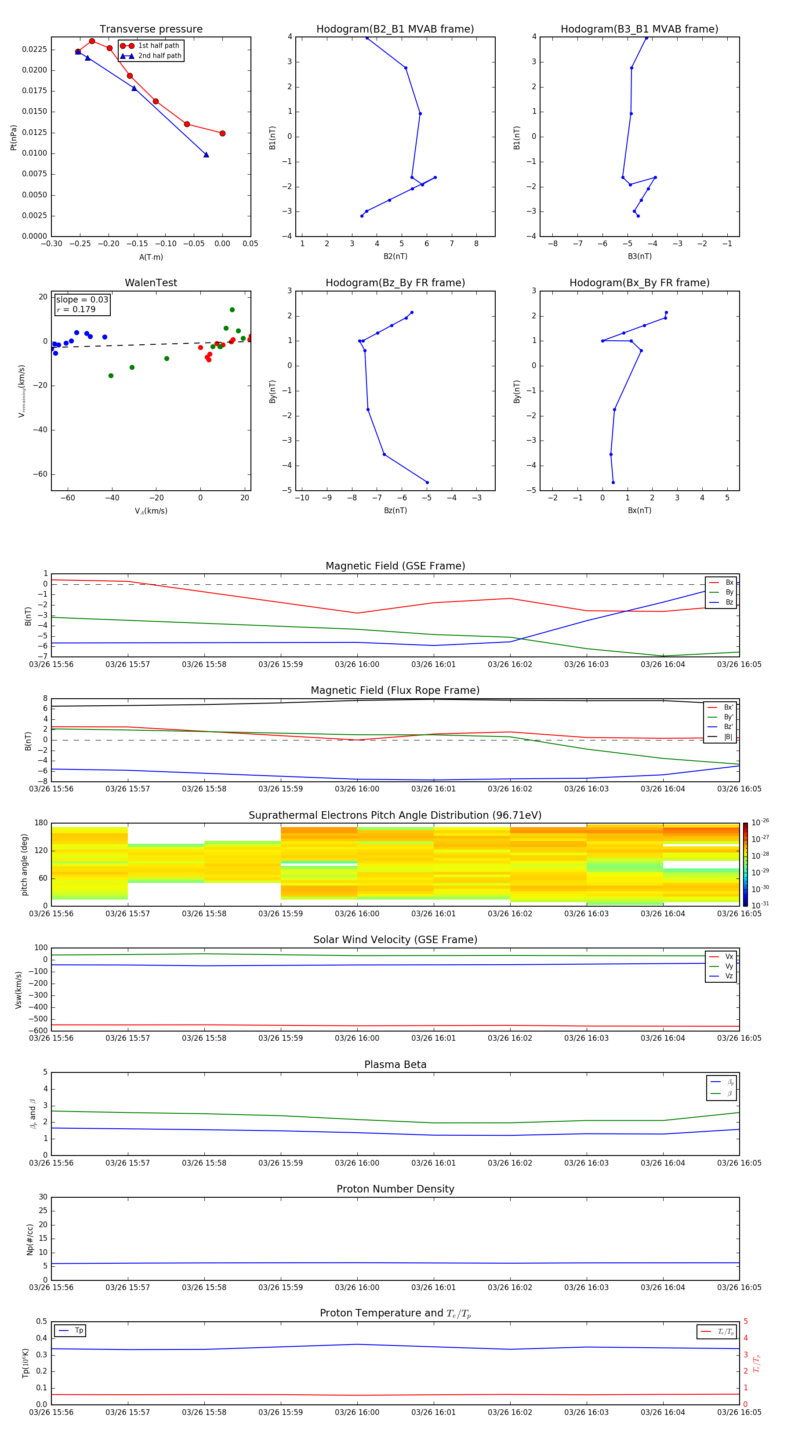Click 'Bz' in the GSE magnetic field legend
The image size is (791, 1451).
point(722,603)
